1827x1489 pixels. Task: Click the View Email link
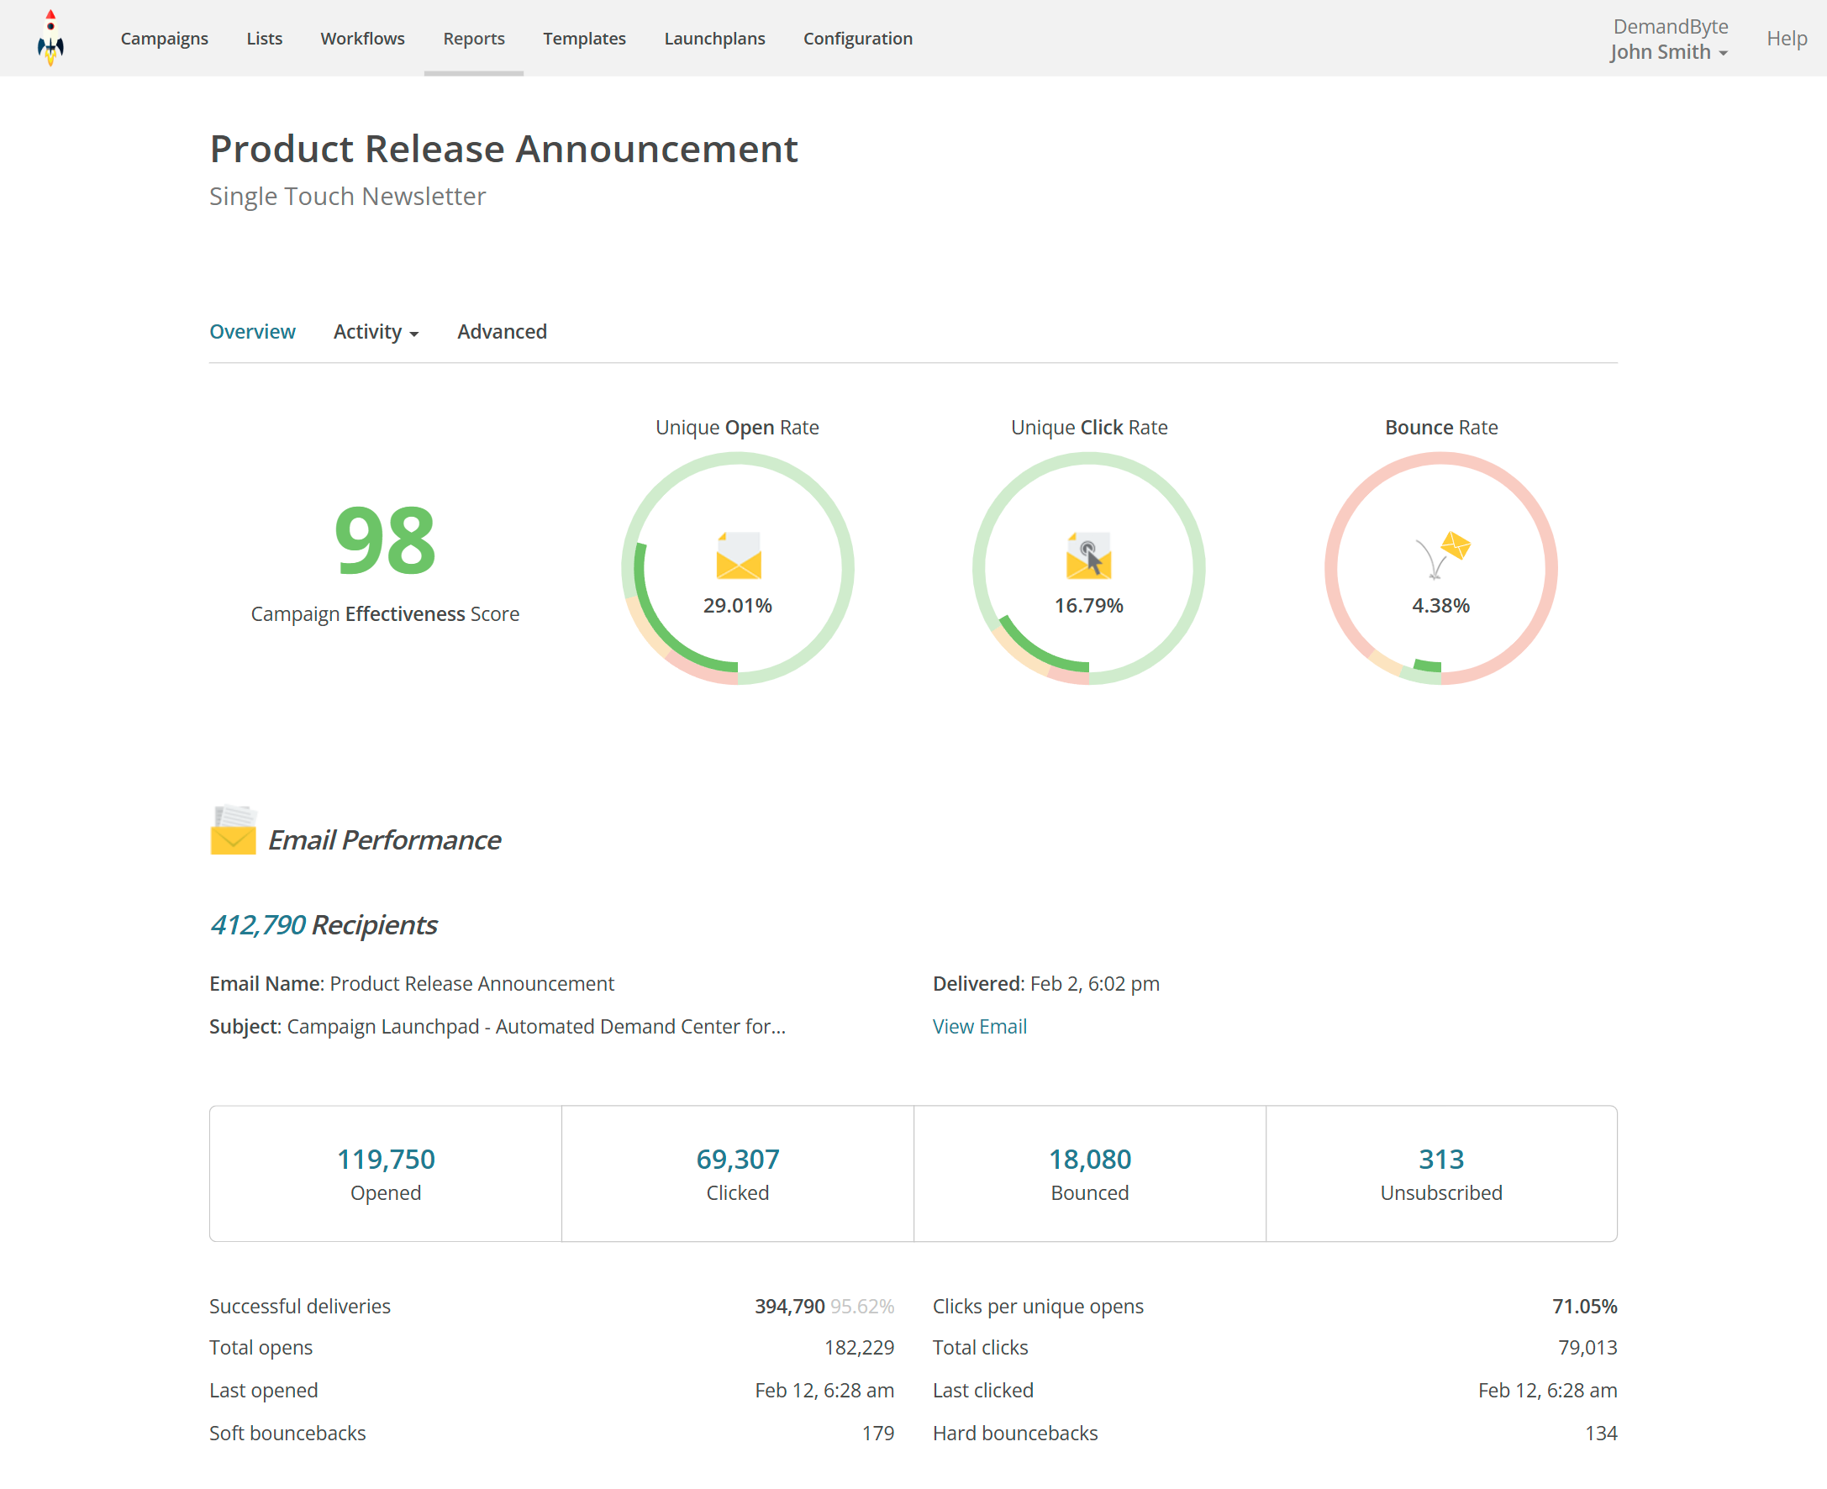click(979, 1026)
